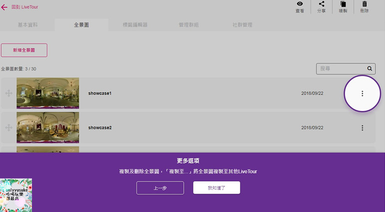Click the 全景圖數量: 3 / 30 counter
The image size is (385, 212).
click(x=18, y=69)
